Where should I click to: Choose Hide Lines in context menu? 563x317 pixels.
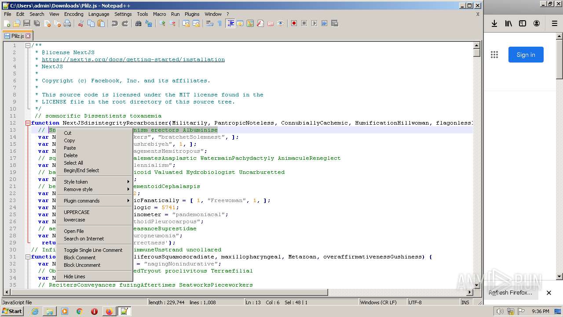click(95, 276)
